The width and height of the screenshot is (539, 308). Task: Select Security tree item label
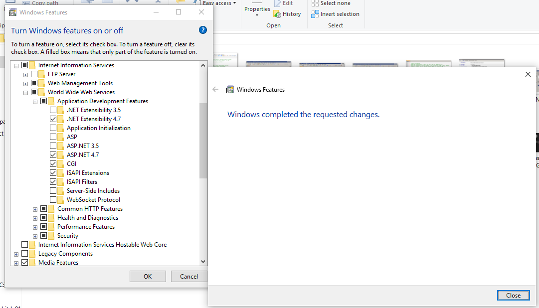point(68,236)
